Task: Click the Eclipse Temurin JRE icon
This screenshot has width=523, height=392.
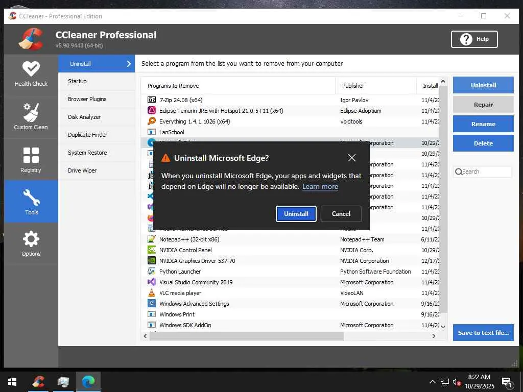Action: click(151, 110)
